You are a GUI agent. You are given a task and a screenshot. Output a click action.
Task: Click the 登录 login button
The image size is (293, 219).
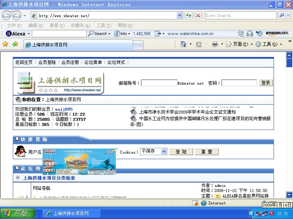pos(266,82)
